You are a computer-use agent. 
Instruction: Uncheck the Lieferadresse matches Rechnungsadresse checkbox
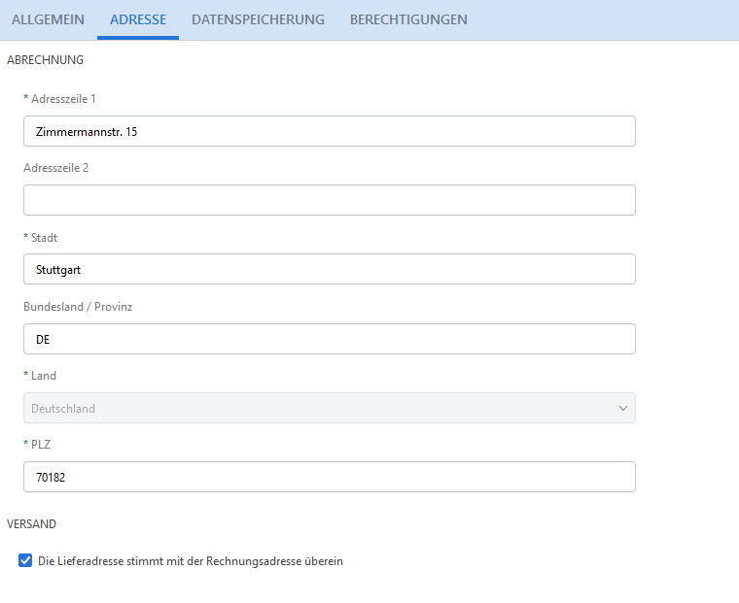point(25,560)
